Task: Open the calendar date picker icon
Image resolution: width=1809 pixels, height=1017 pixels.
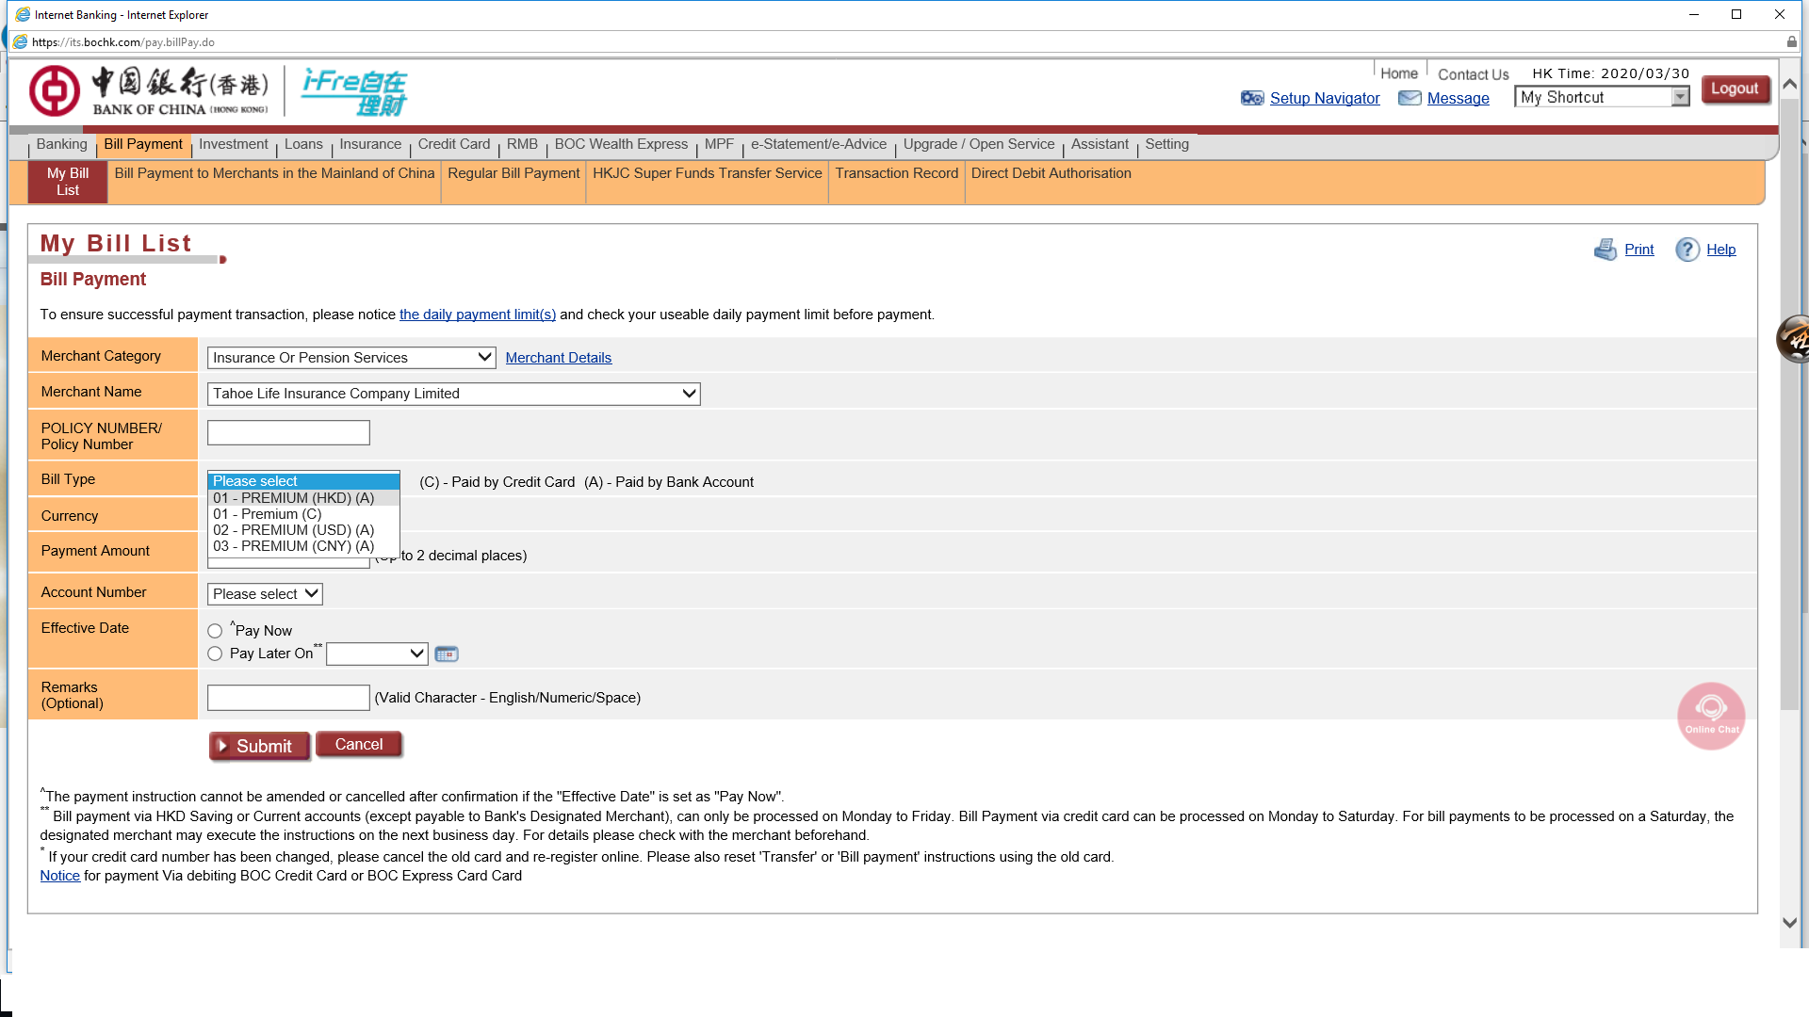Action: 447,654
